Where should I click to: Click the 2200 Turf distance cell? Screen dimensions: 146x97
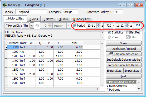click(x=13, y=83)
